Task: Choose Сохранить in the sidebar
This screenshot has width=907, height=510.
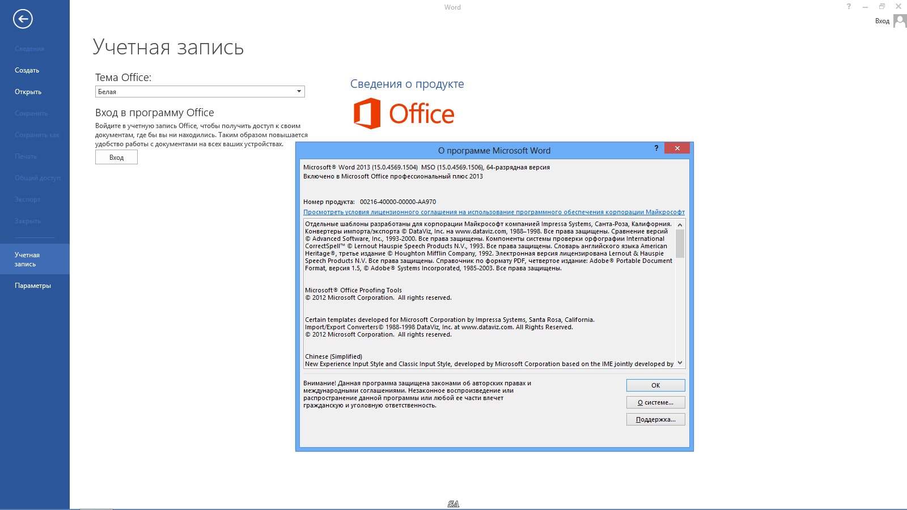Action: coord(31,113)
